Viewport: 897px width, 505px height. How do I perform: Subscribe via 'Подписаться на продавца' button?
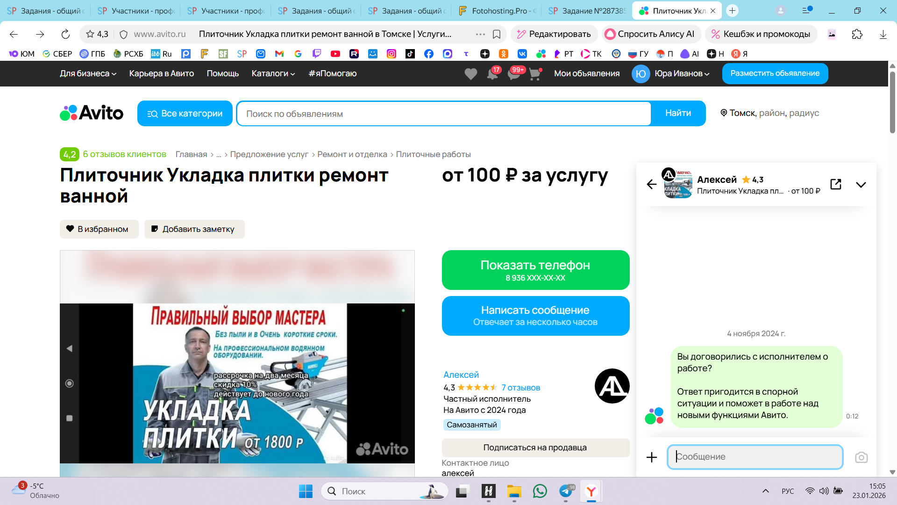tap(535, 447)
